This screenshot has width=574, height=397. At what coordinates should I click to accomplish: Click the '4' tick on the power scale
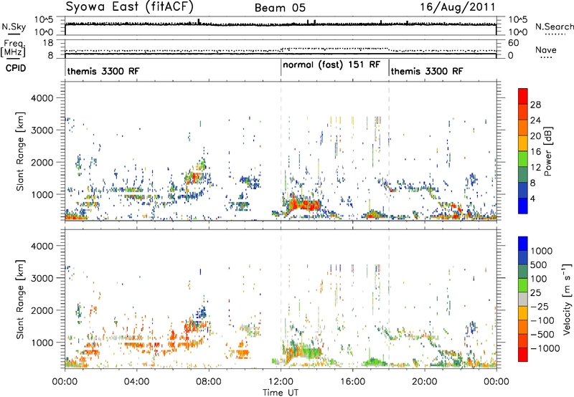coord(532,198)
